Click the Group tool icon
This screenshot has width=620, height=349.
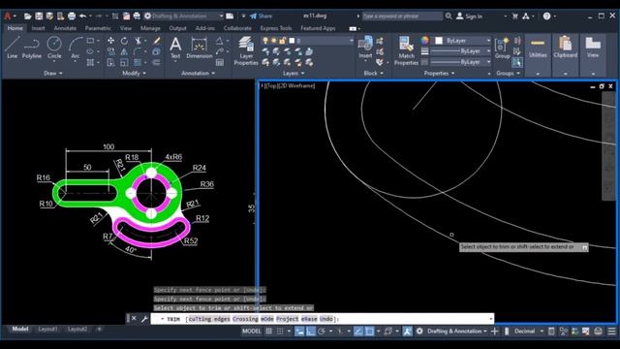click(502, 48)
